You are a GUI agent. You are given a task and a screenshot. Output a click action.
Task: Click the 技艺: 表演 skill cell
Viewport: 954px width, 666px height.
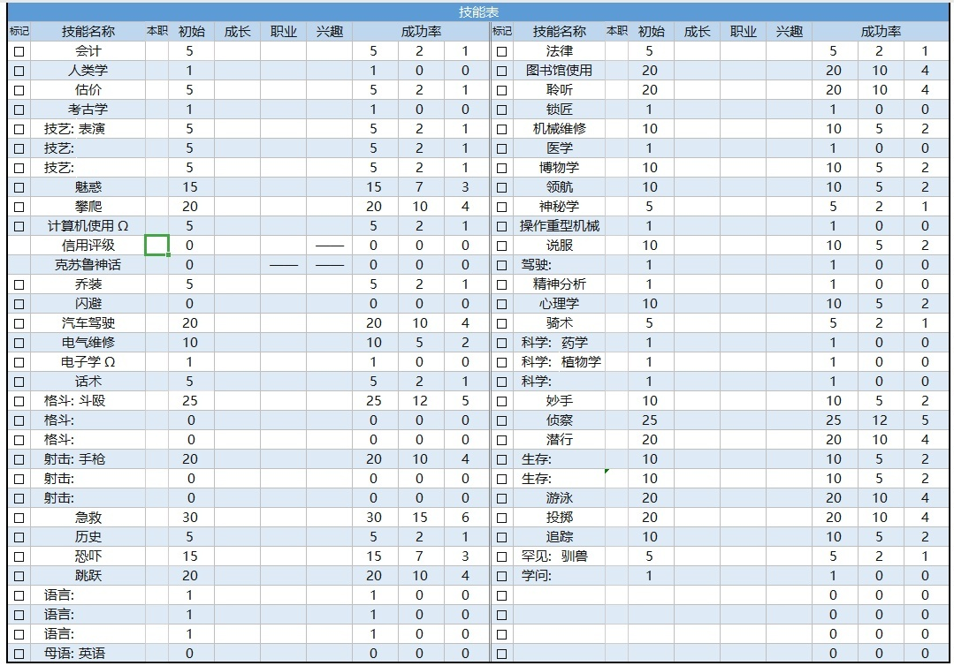[x=88, y=129]
